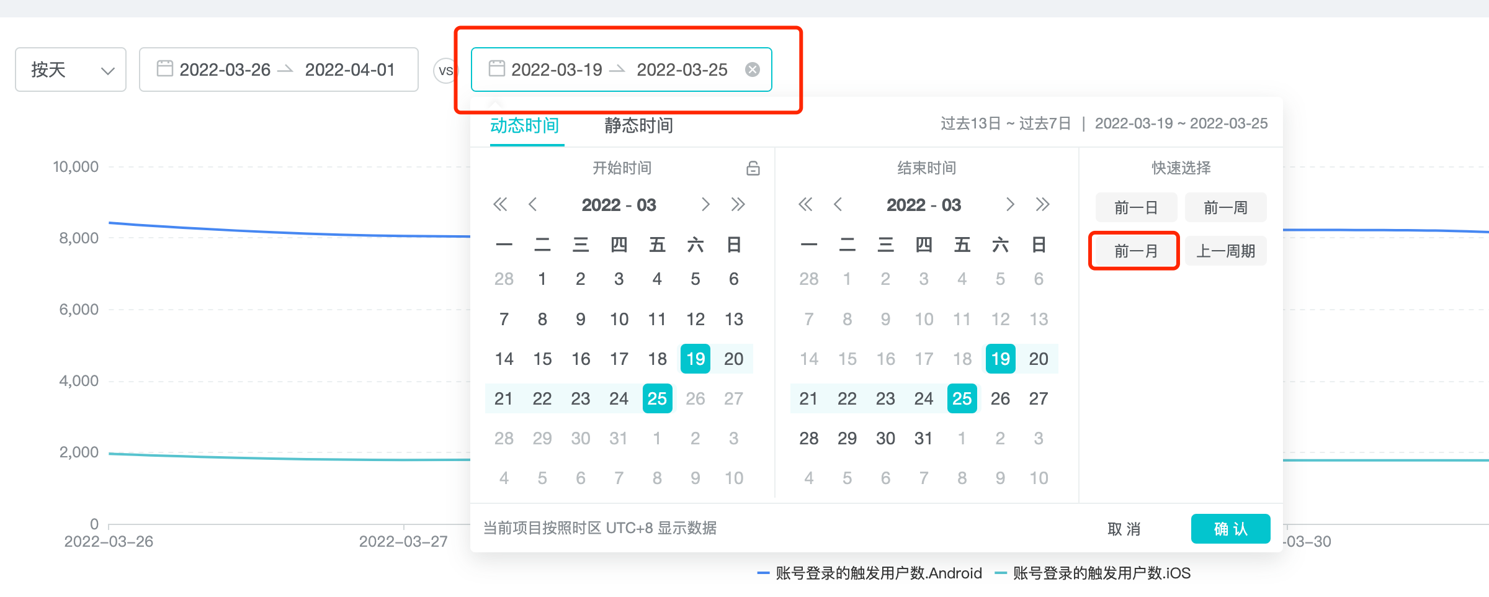The height and width of the screenshot is (597, 1489).
Task: Go to previous month in end calendar
Action: (838, 205)
